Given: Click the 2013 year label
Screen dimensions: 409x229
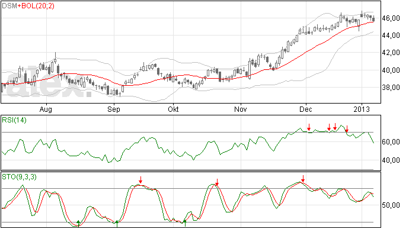Looking at the screenshot, I should coord(362,109).
